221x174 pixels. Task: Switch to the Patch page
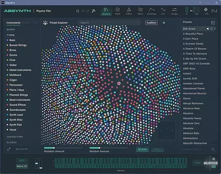pyautogui.click(x=117, y=11)
